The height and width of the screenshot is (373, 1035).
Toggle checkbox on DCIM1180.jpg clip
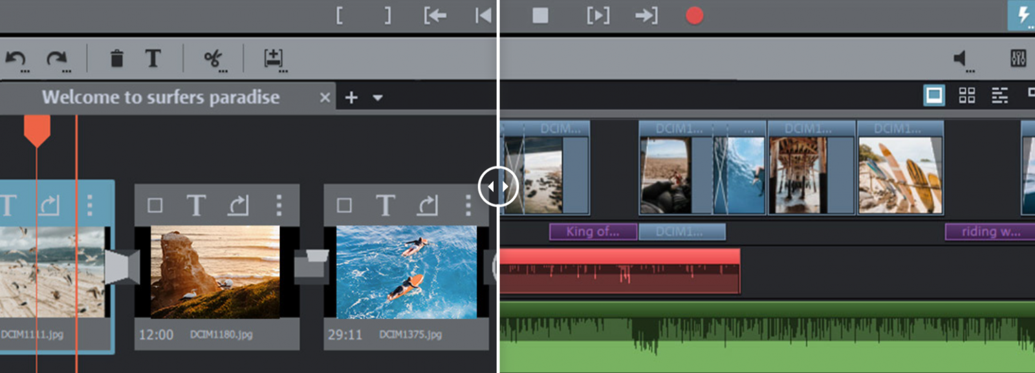[155, 206]
